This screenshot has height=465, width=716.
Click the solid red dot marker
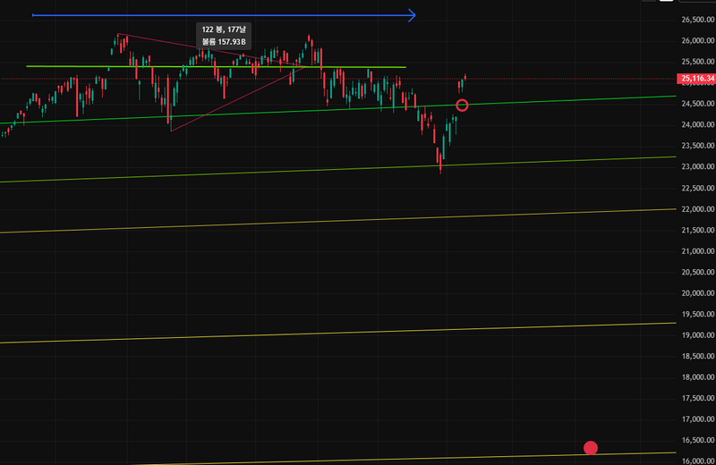tap(590, 447)
